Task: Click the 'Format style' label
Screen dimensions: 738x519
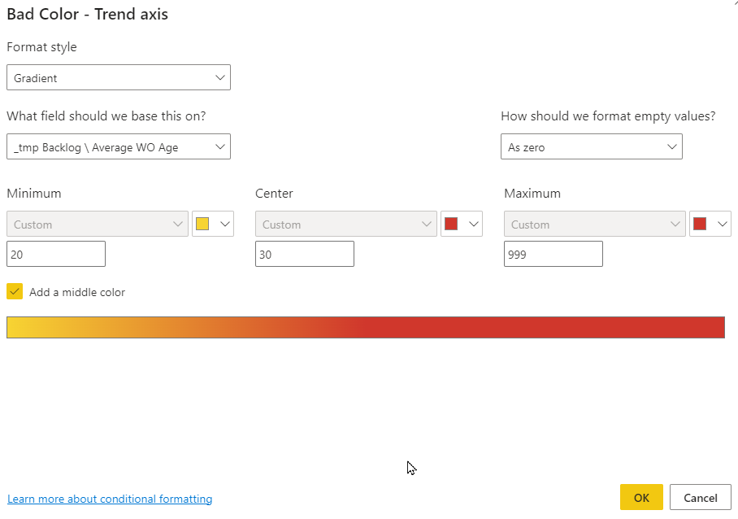Action: tap(41, 47)
